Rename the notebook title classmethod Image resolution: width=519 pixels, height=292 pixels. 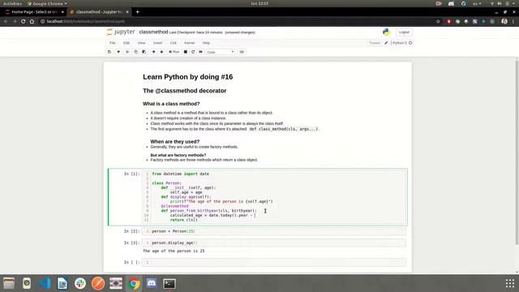pyautogui.click(x=153, y=32)
